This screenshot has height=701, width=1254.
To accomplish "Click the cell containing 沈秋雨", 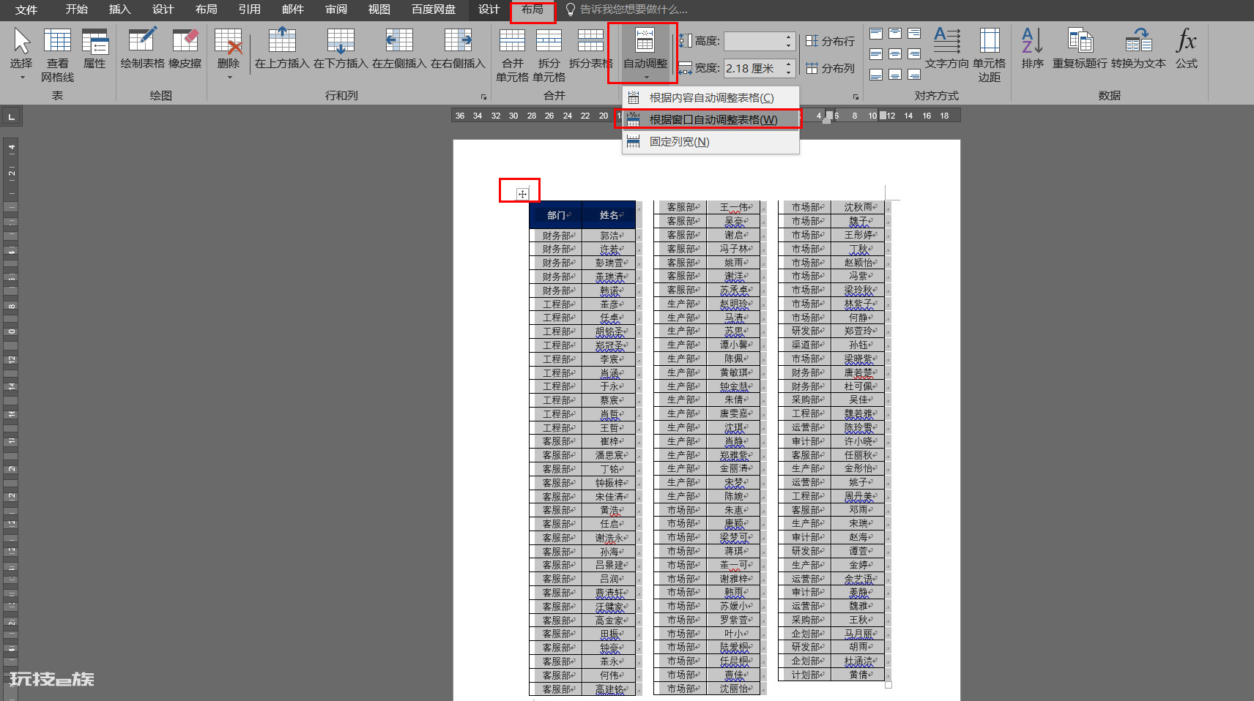I will coord(858,207).
